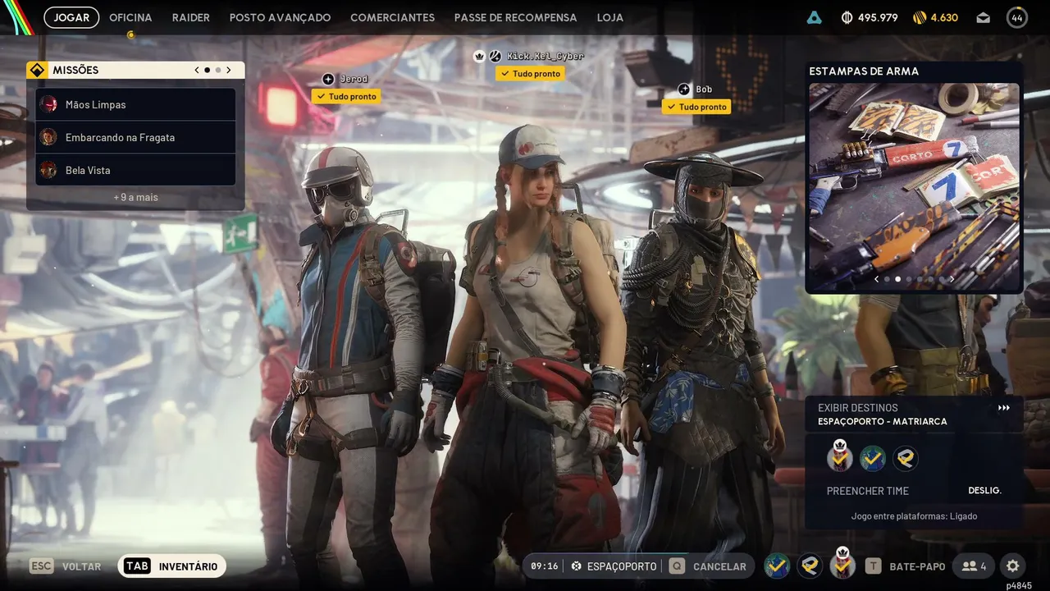Go to next missions page arrow
1050x591 pixels.
229,71
